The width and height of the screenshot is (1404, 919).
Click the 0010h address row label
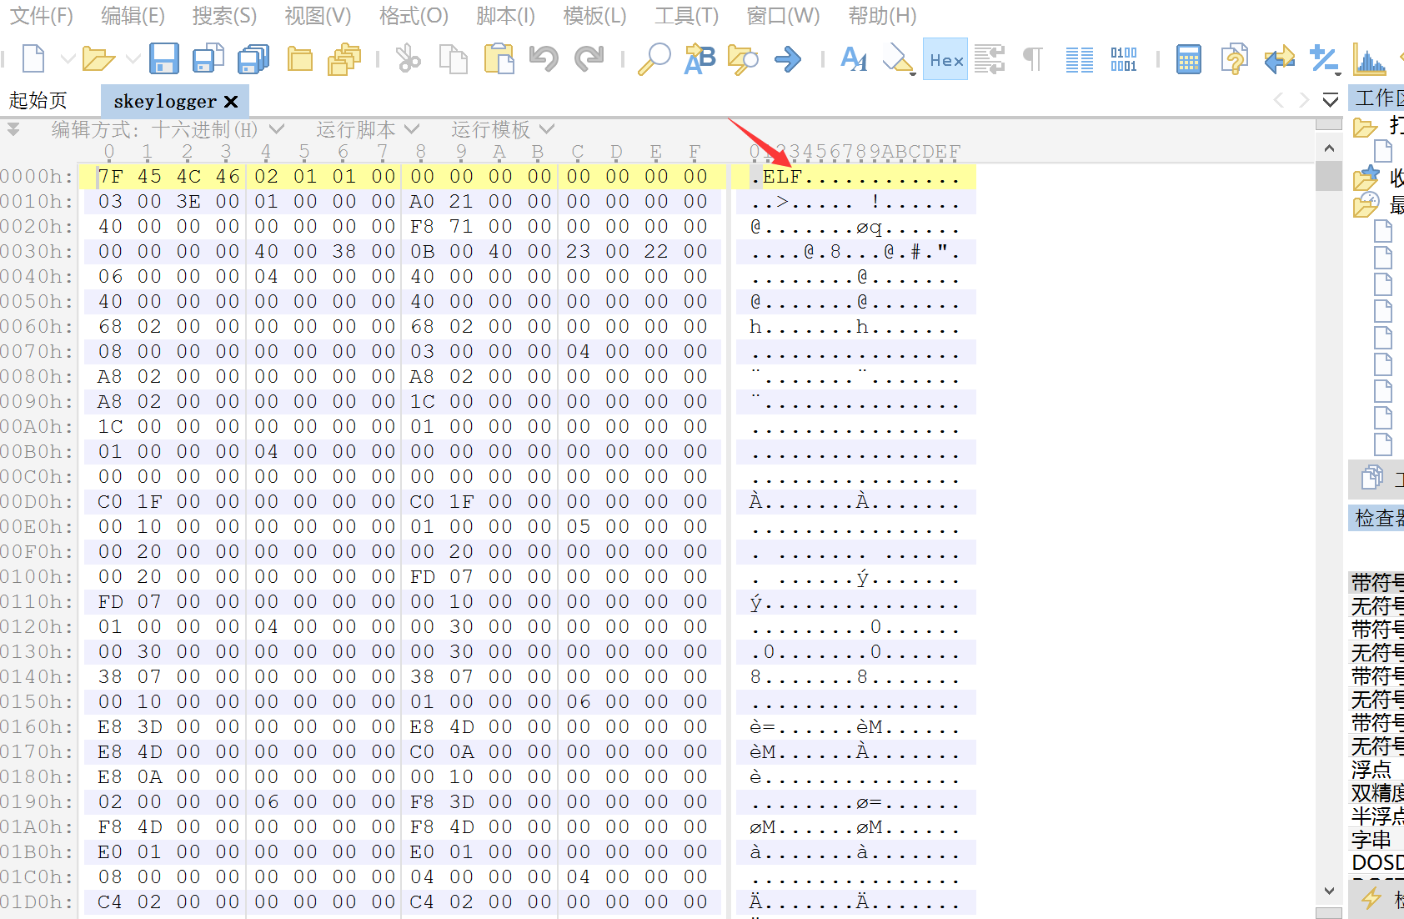[x=37, y=202]
